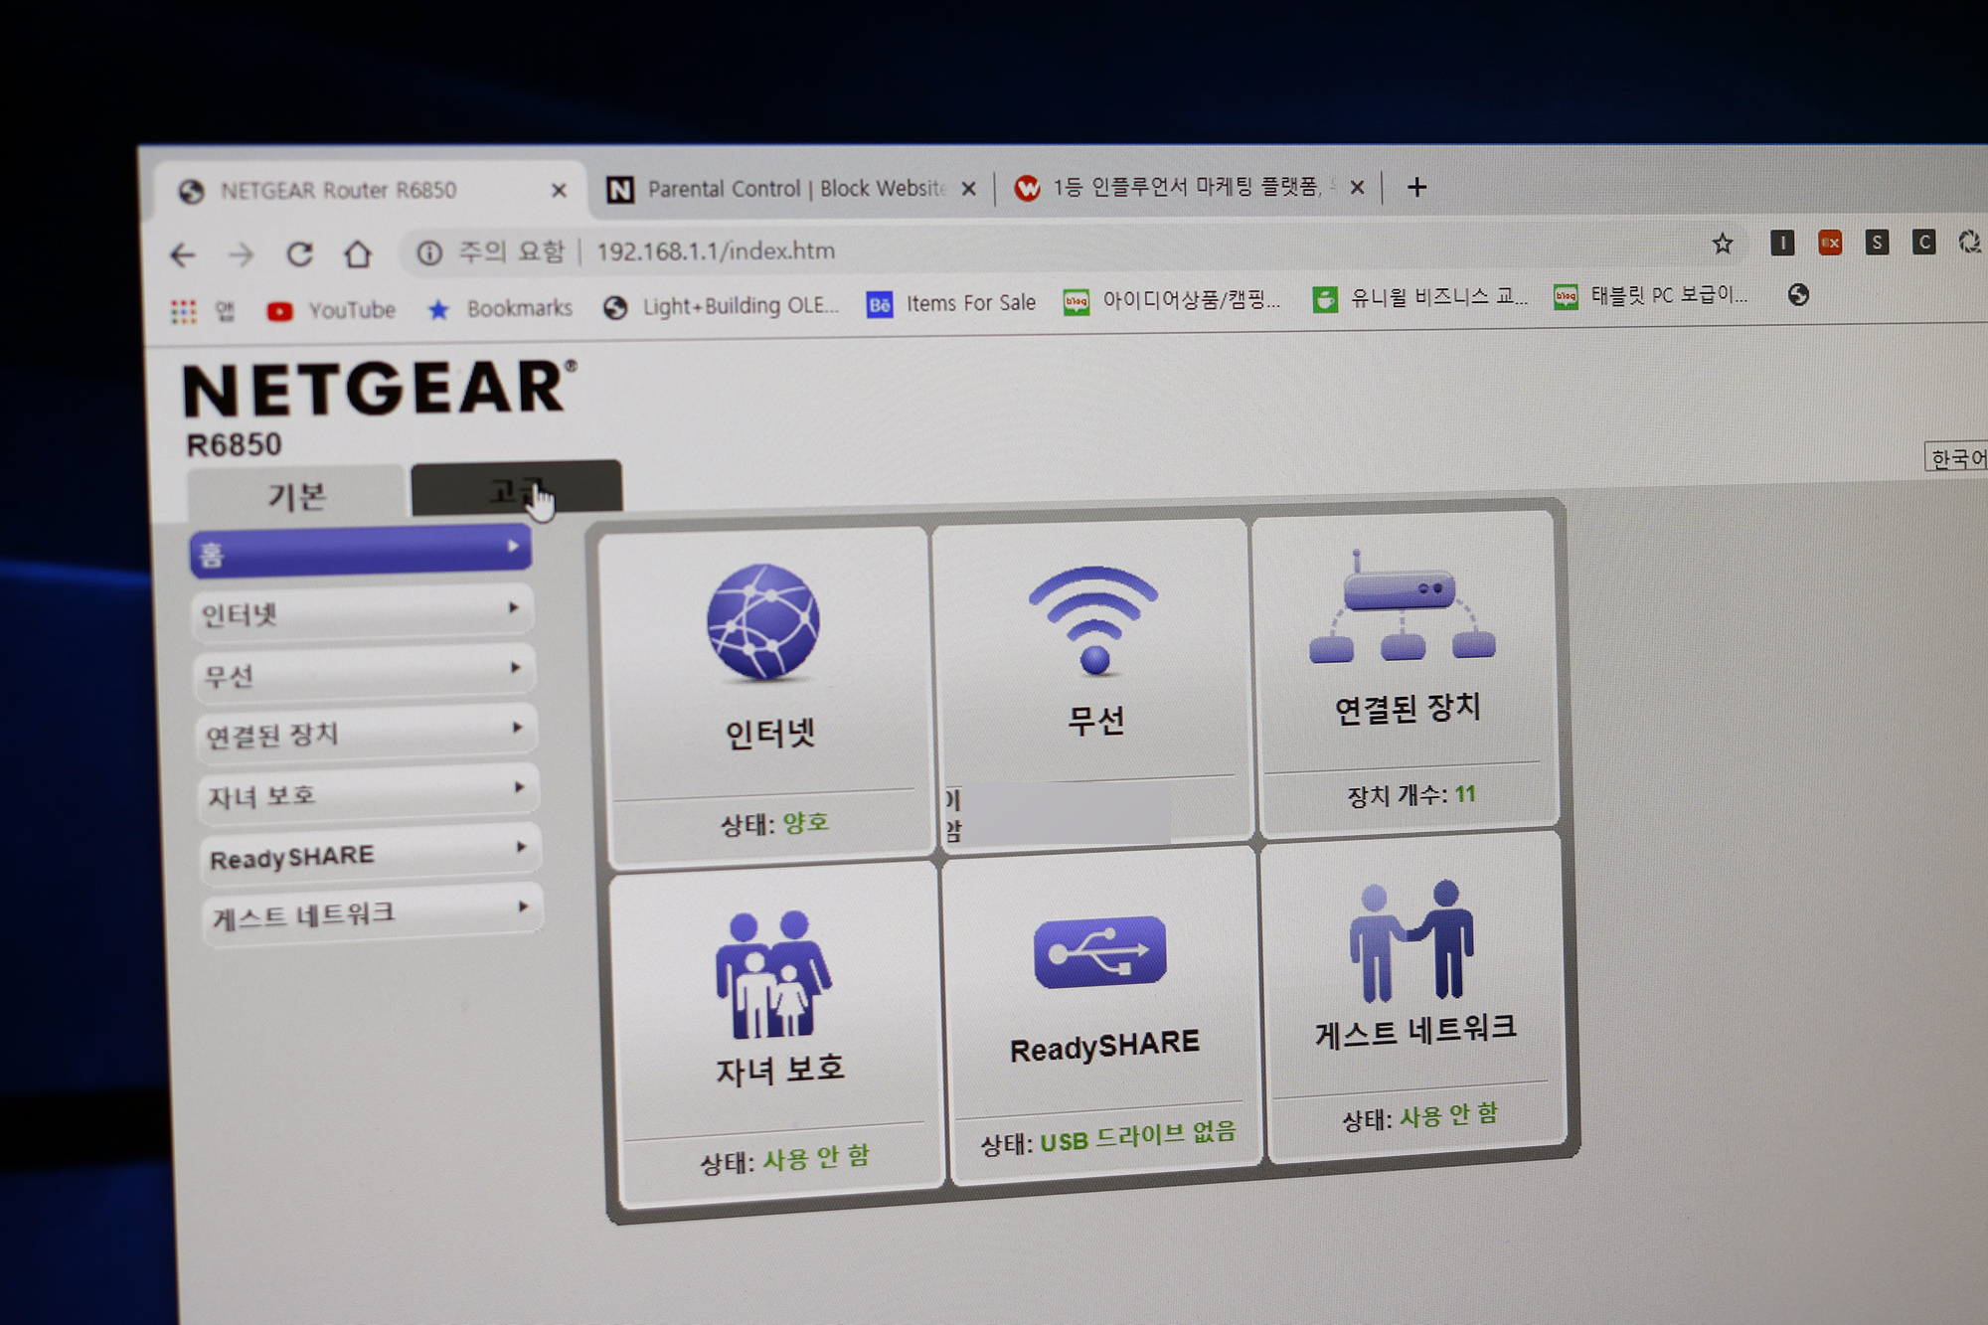This screenshot has width=1988, height=1325.
Task: Open the Chrome apps grid shortcut
Action: [183, 312]
